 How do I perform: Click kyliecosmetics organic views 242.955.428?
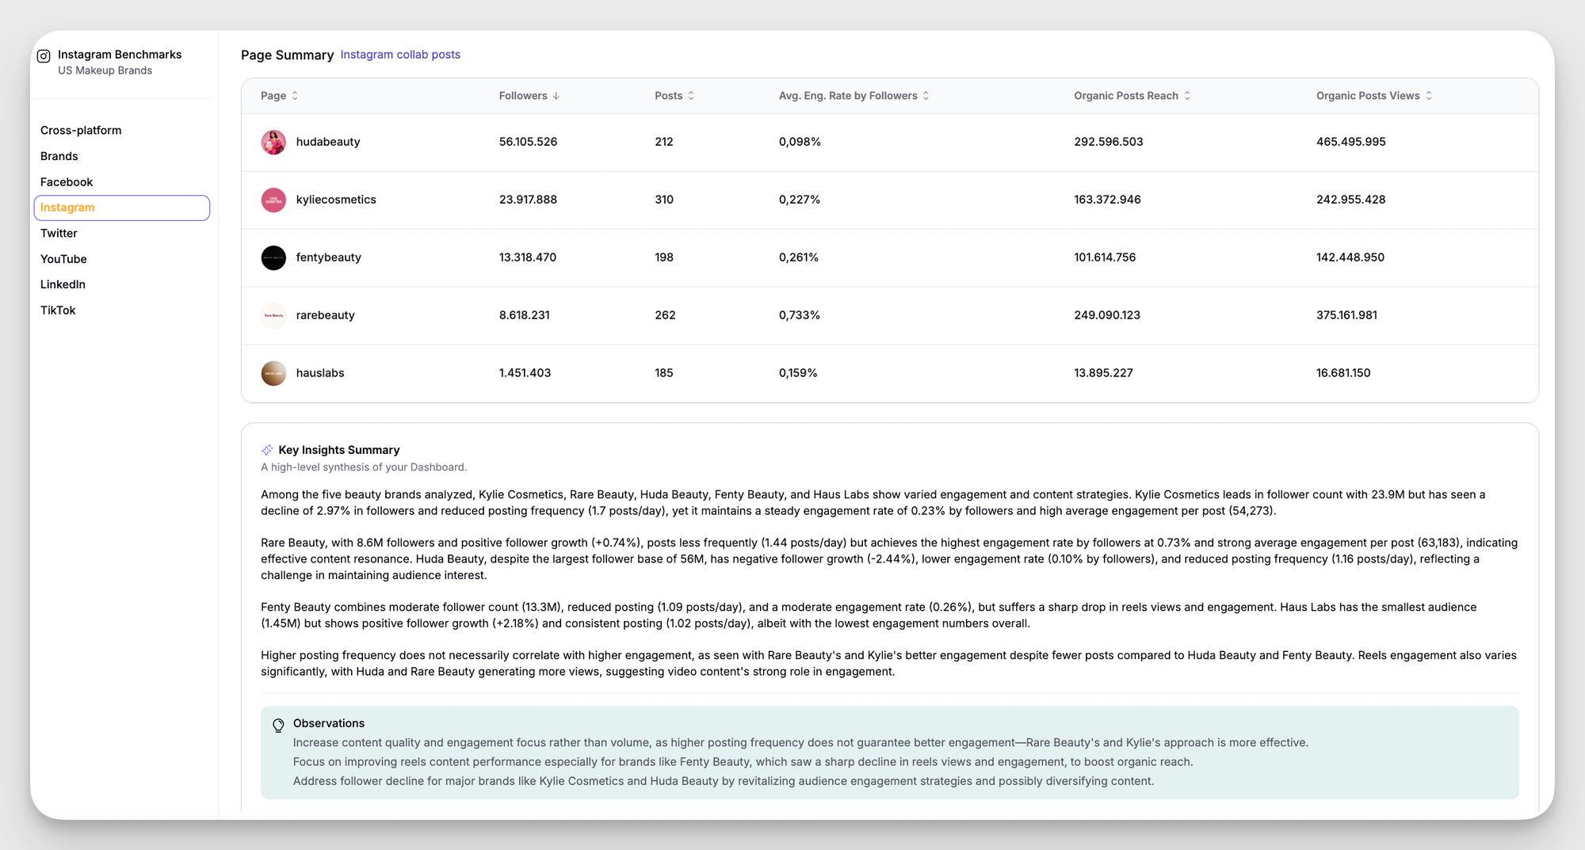[1351, 200]
